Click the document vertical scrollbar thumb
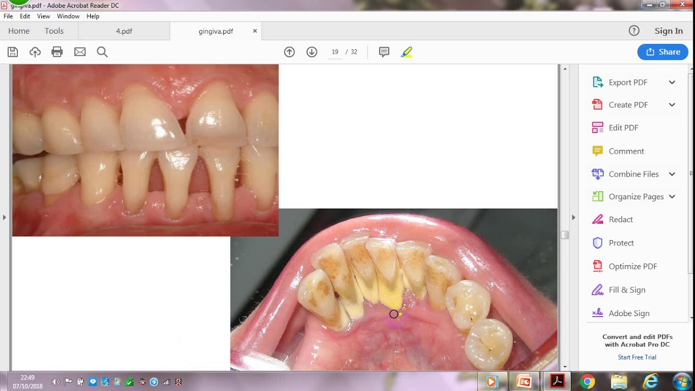695x391 pixels. (x=565, y=235)
